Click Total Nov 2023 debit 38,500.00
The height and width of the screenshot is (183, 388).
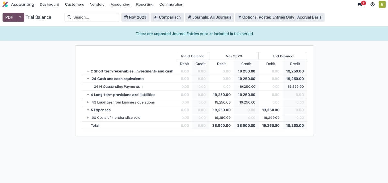[221, 125]
